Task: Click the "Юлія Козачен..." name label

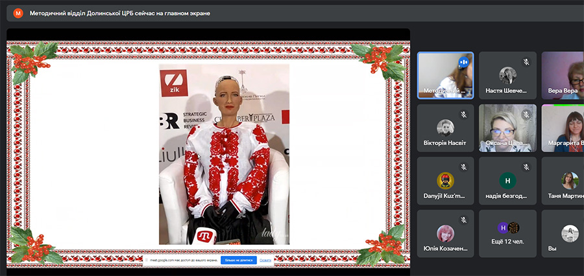Action: (x=445, y=249)
